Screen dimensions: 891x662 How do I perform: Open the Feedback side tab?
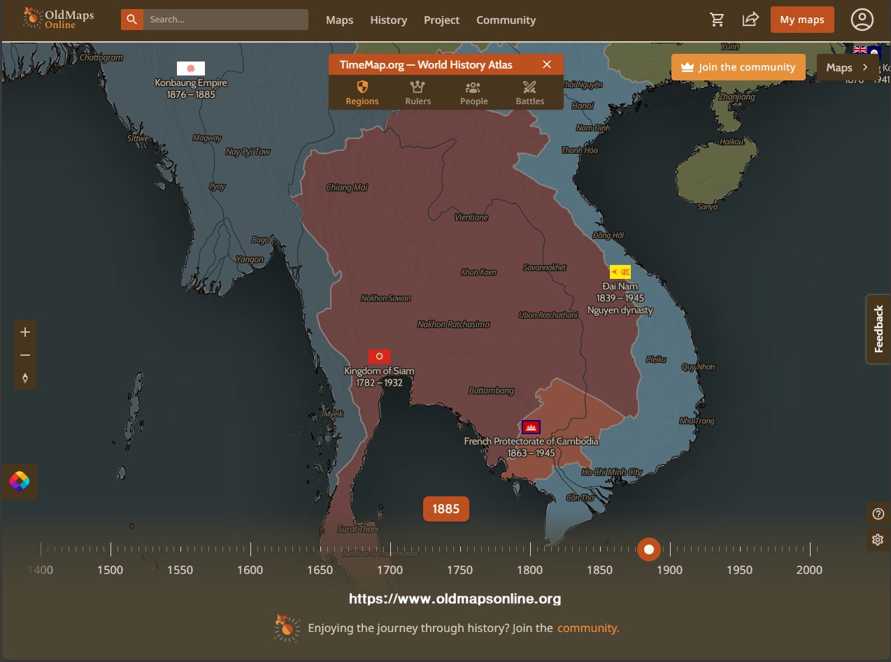tap(878, 329)
